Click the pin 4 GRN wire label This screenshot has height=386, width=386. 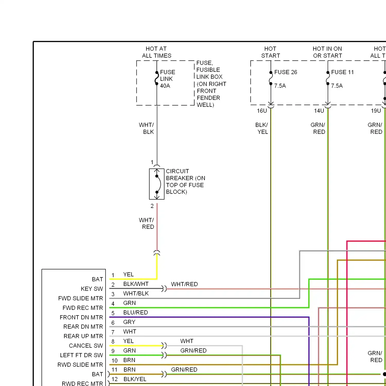click(x=129, y=303)
